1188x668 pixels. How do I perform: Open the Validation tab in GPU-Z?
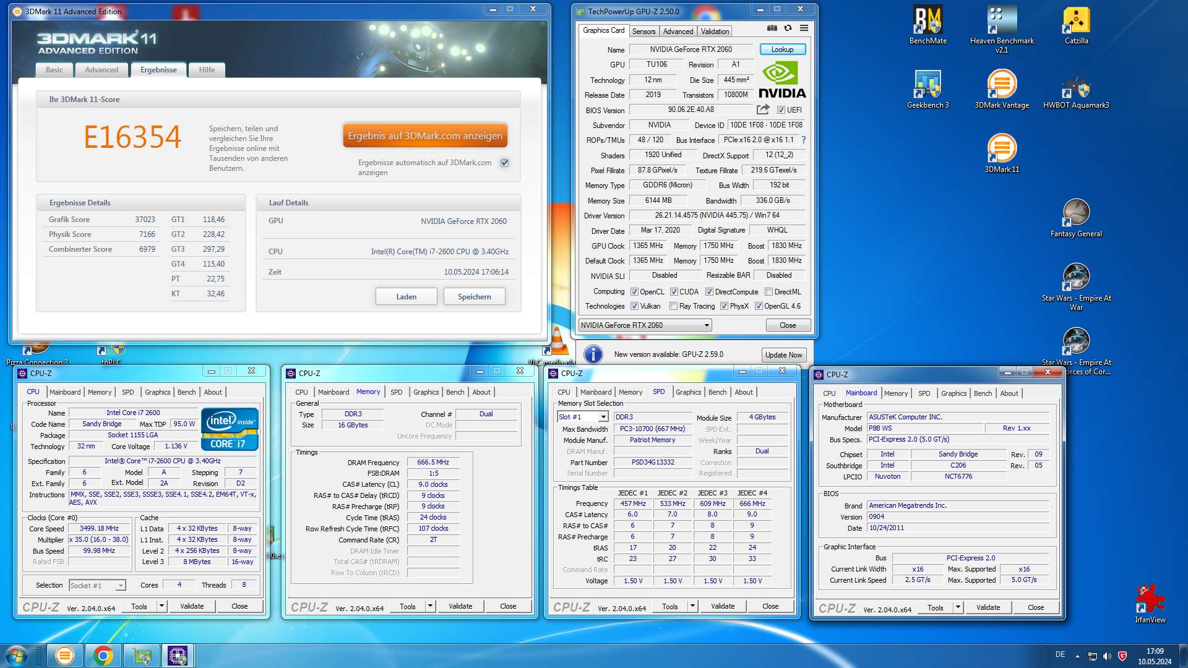(x=715, y=32)
